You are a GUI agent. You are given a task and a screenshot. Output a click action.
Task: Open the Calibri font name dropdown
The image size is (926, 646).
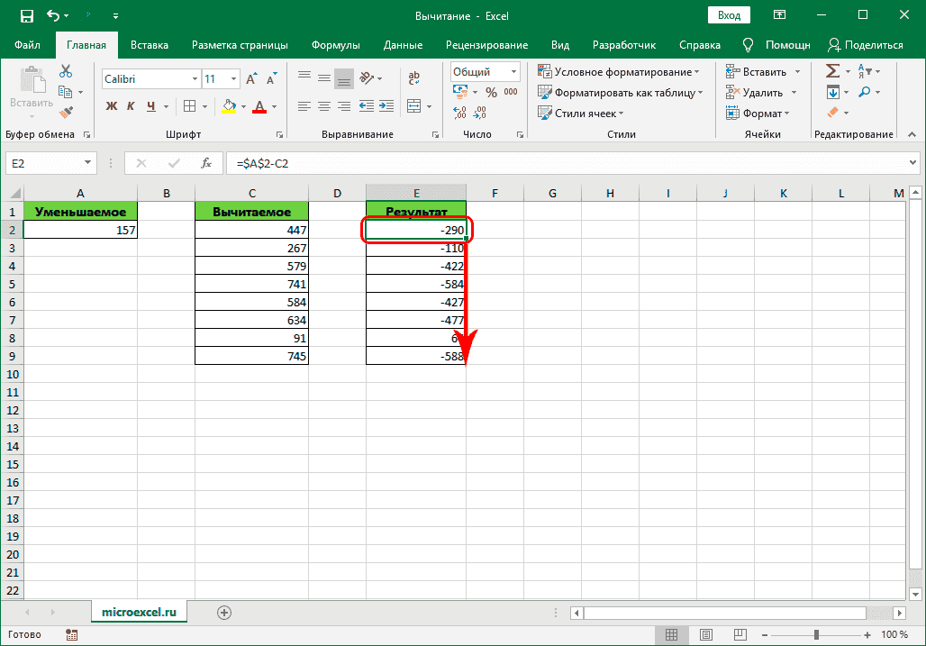point(193,79)
